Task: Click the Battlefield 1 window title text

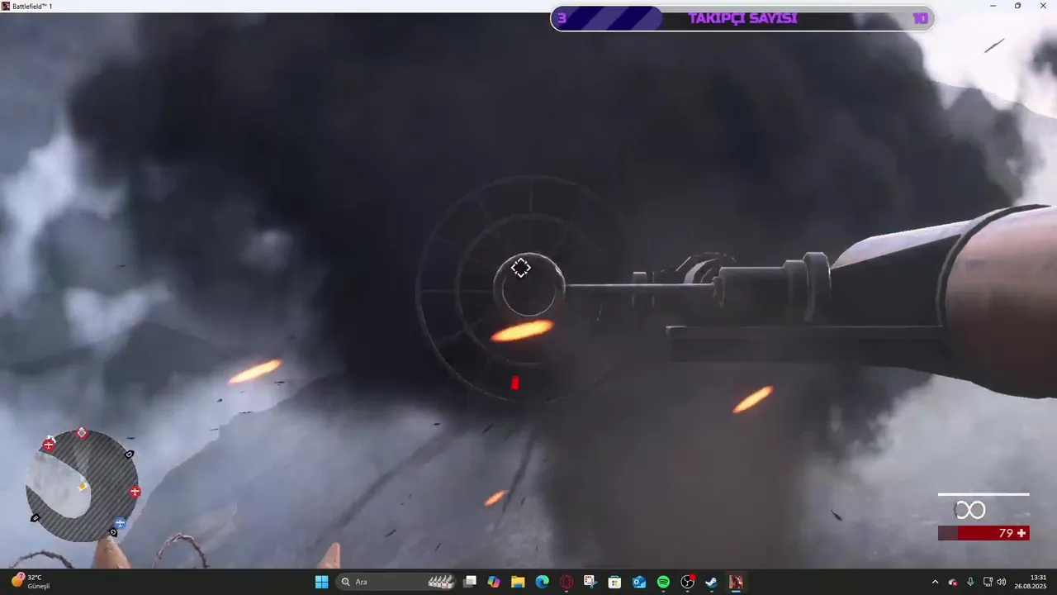Action: click(x=32, y=6)
